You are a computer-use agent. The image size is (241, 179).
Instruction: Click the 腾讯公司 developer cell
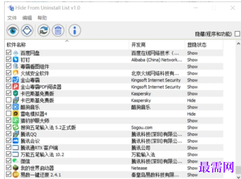pos(141,148)
